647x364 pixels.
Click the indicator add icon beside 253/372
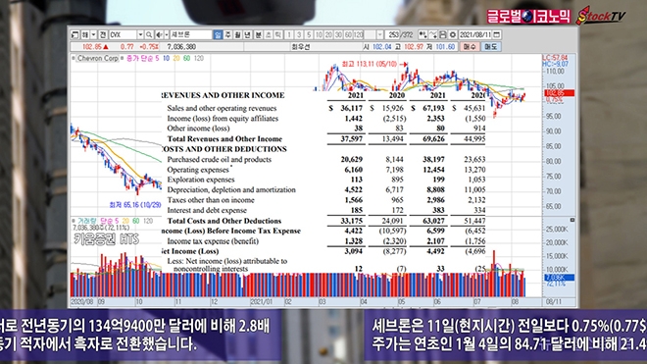pyautogui.click(x=423, y=34)
